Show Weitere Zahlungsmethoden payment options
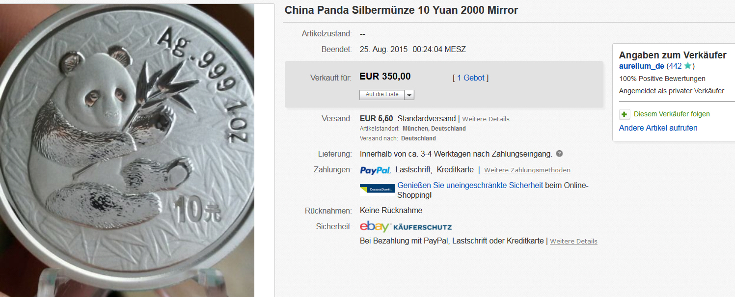 [527, 170]
